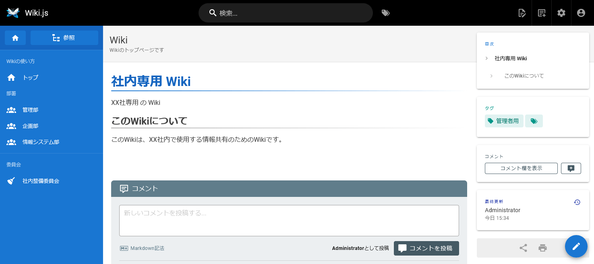594x264 pixels.
Task: Click the edit page icon in header
Action: pos(522,13)
